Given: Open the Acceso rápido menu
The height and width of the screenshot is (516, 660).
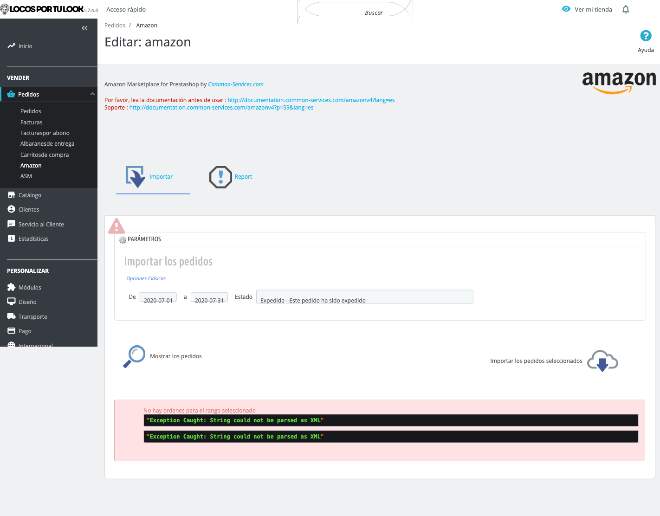Looking at the screenshot, I should click(x=126, y=9).
